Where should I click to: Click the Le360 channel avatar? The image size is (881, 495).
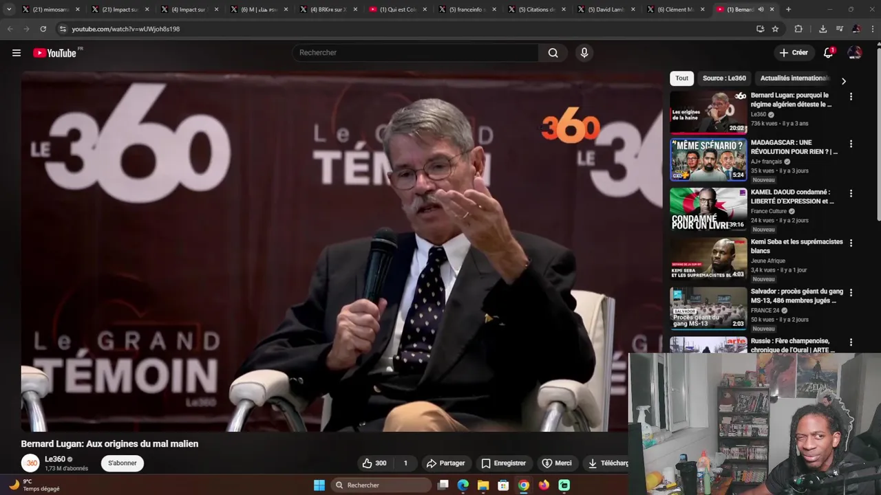30,463
